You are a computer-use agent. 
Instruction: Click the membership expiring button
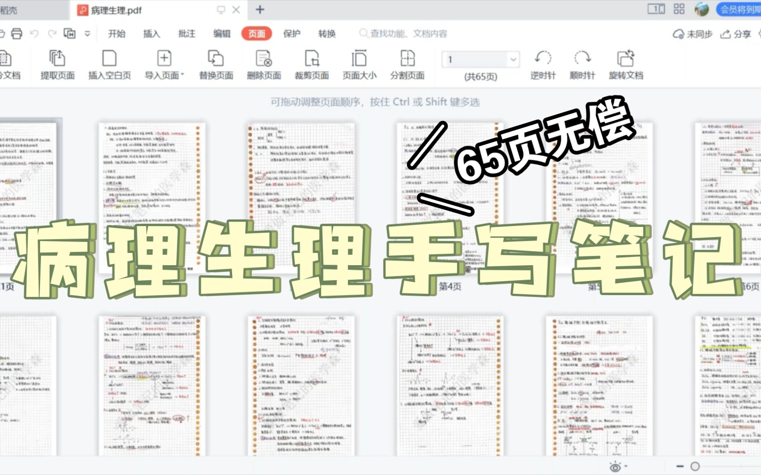(739, 9)
